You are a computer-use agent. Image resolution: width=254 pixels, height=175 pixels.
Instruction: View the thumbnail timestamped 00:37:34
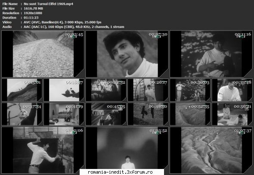click(x=22, y=114)
